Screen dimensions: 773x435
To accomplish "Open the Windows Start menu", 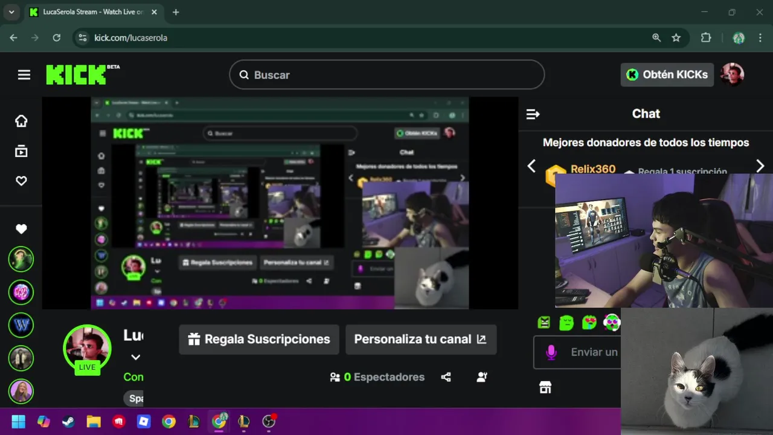I will tap(18, 422).
